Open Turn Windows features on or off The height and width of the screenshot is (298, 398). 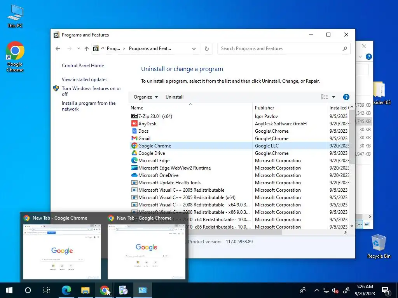(x=91, y=91)
